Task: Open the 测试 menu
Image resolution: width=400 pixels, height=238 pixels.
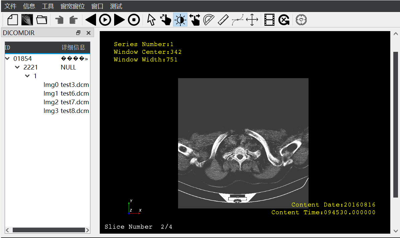Action: (x=116, y=6)
